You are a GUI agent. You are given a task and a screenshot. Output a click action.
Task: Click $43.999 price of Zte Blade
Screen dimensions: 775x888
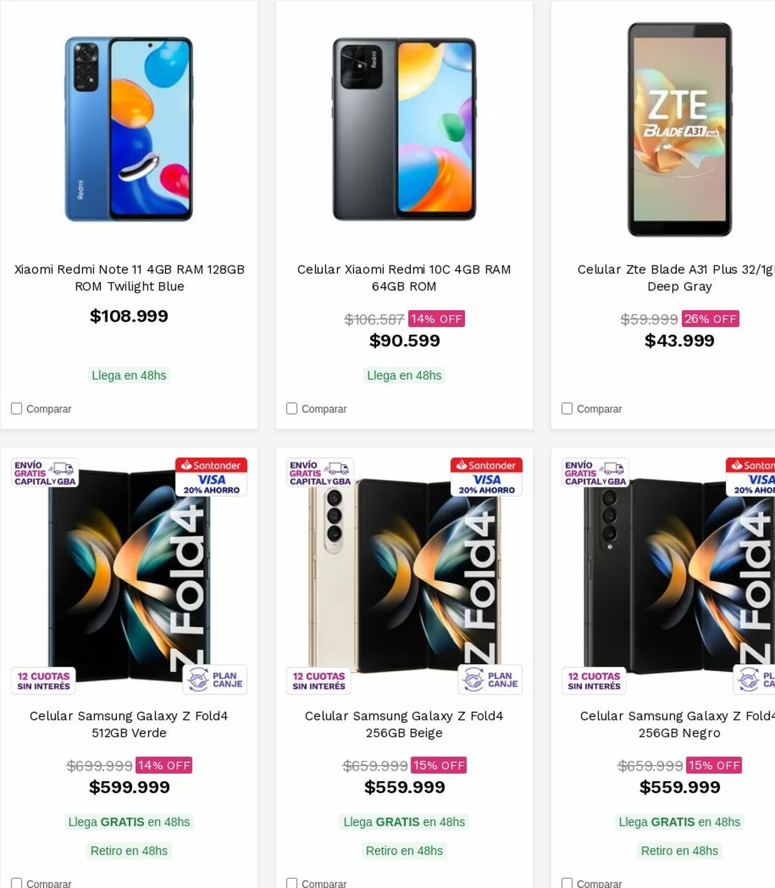coord(680,340)
